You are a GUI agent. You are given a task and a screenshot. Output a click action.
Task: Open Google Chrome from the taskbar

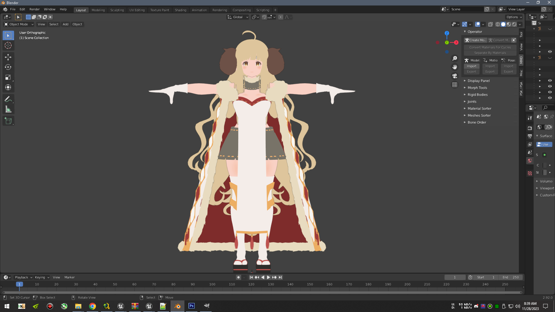92,306
